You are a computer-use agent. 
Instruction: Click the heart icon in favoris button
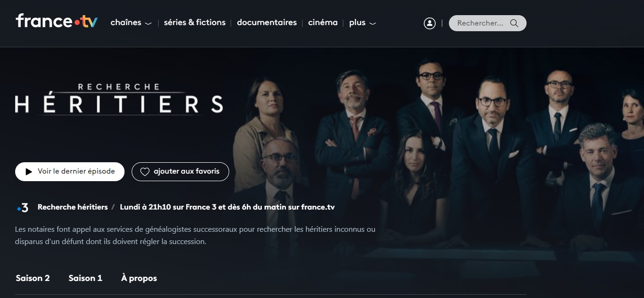click(x=145, y=172)
